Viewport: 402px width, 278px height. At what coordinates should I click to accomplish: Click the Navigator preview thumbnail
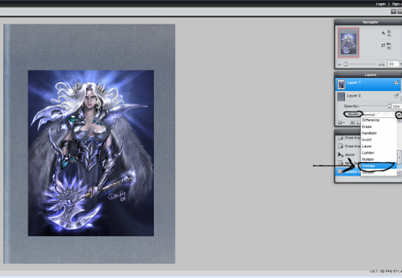point(348,43)
